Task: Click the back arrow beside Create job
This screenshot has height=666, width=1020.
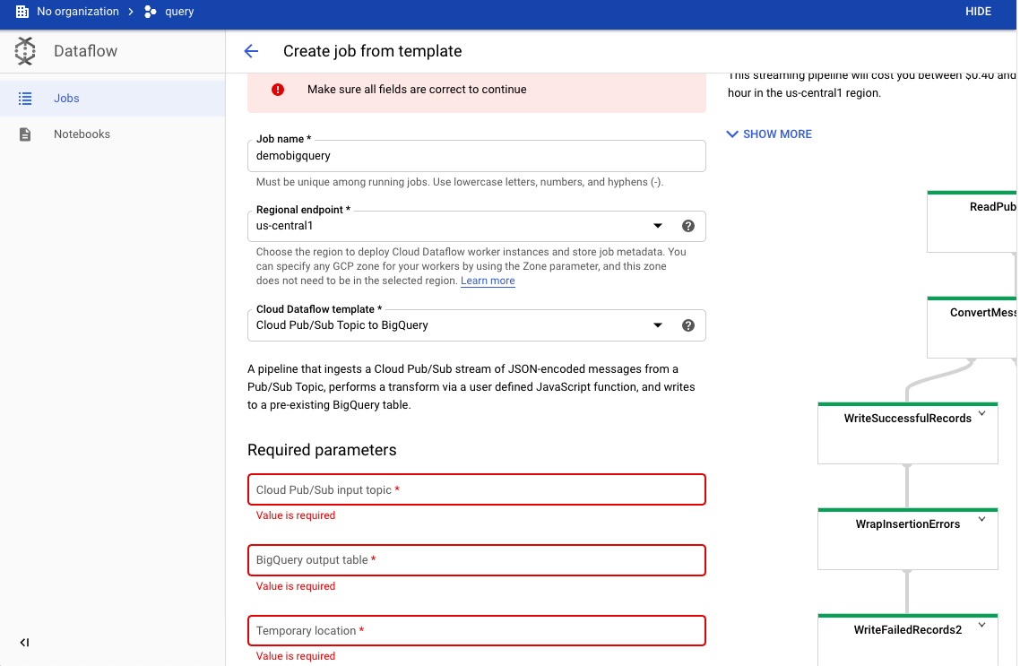Action: 251,51
